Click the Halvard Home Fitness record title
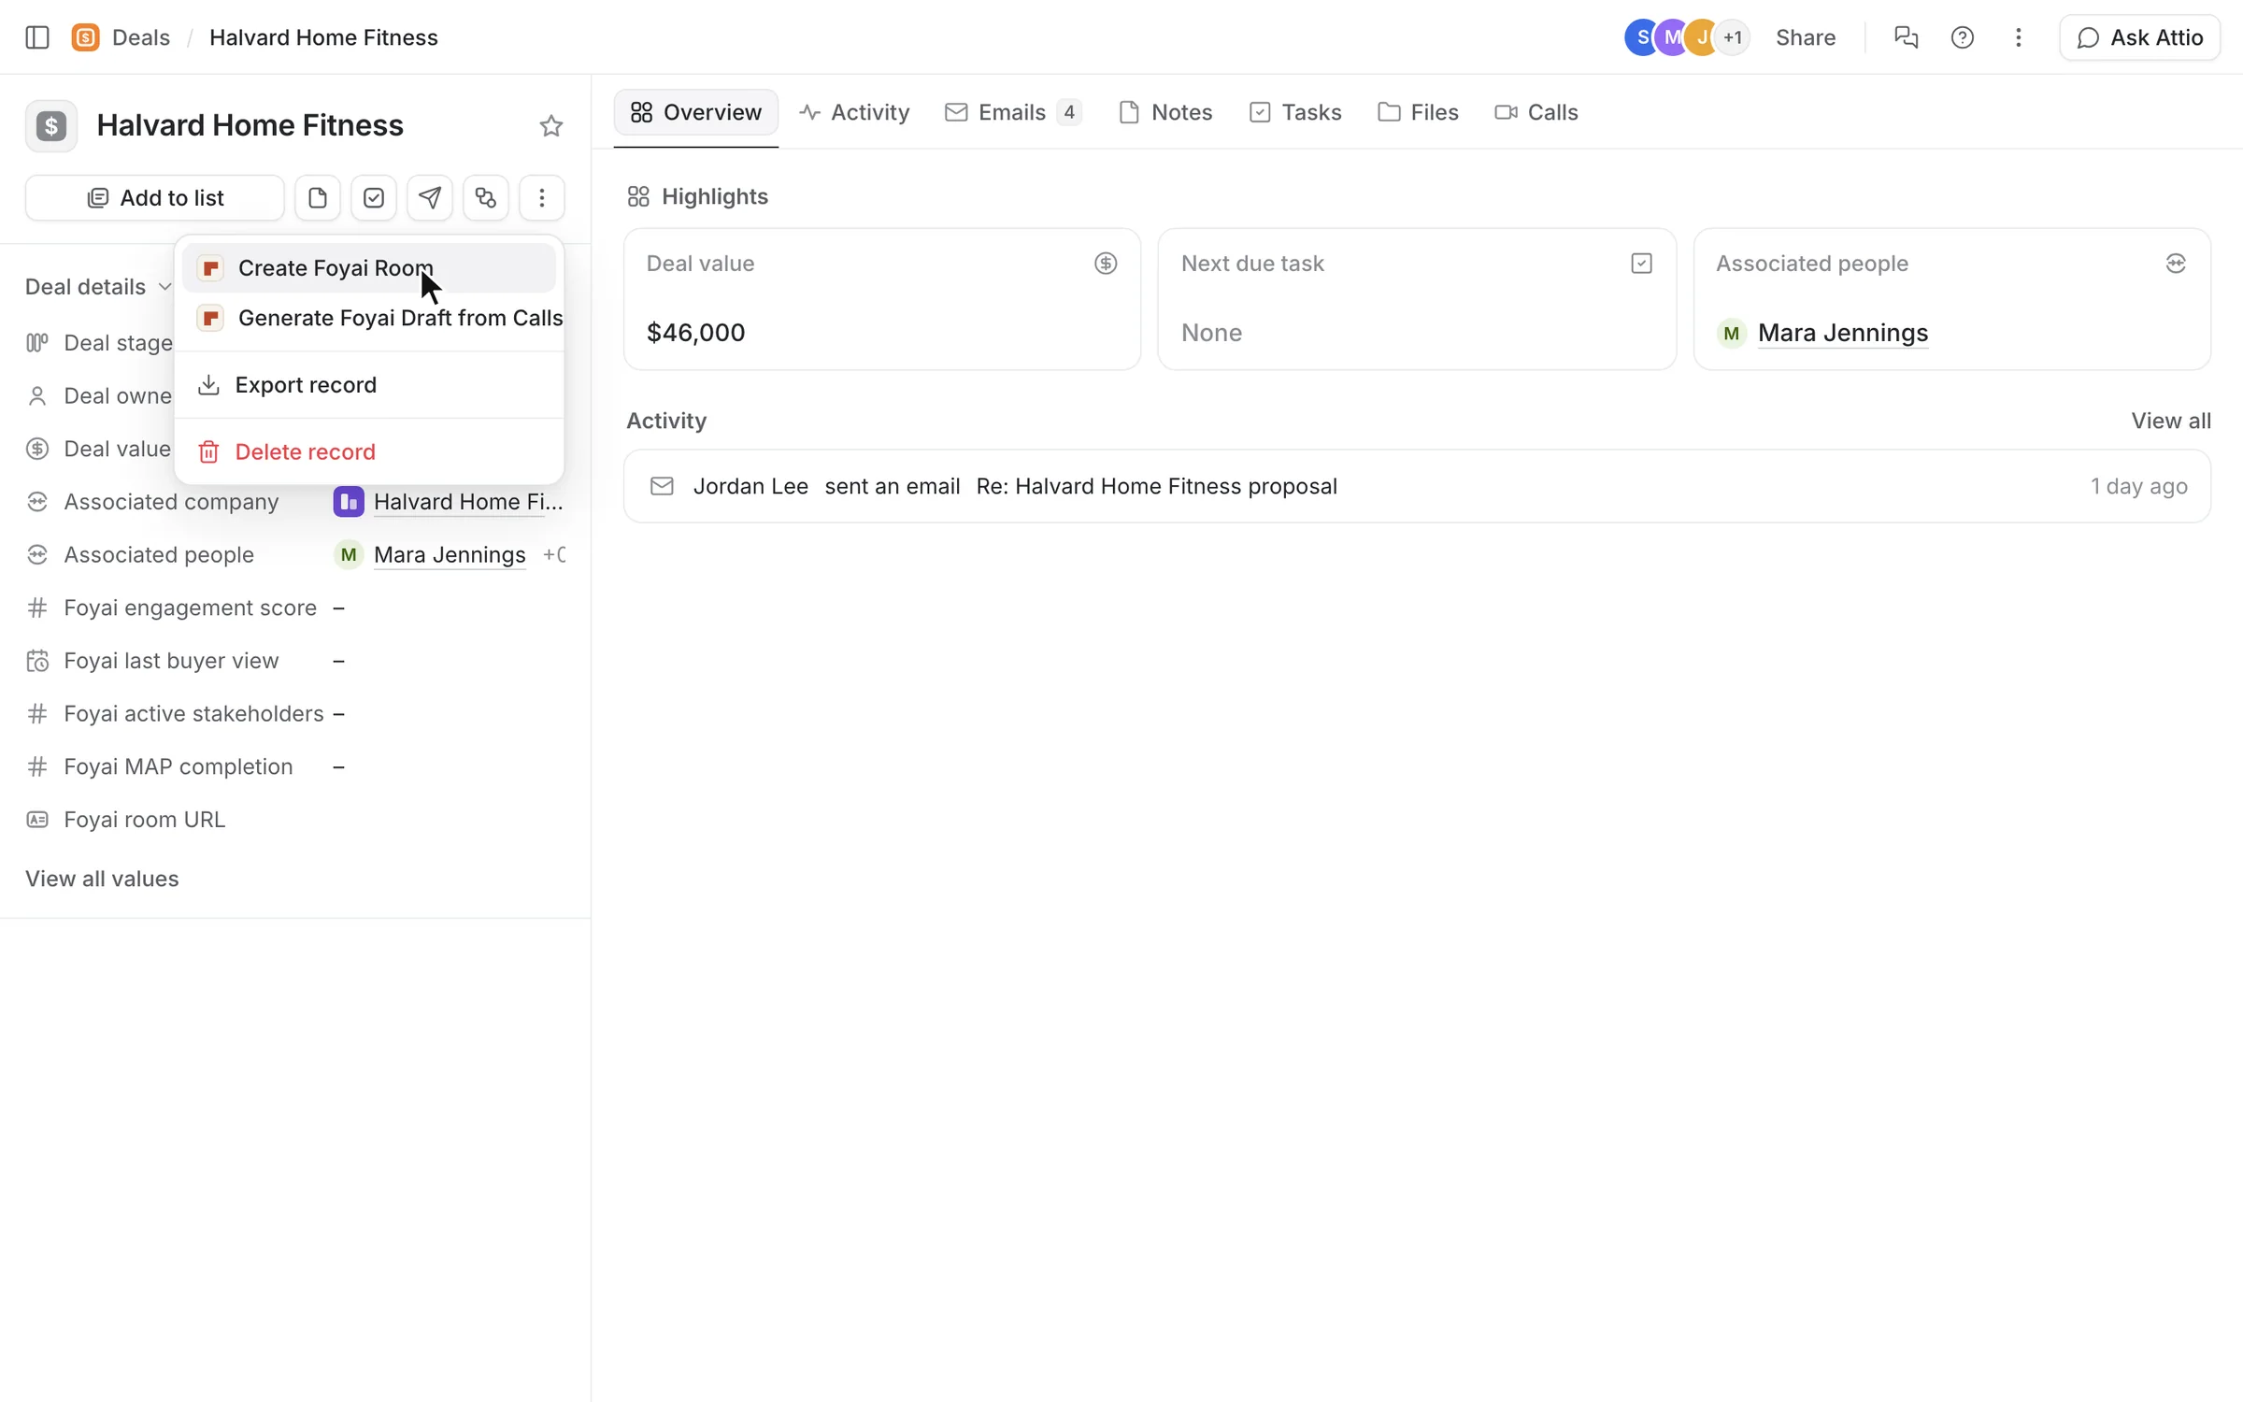The height and width of the screenshot is (1402, 2243). (250, 125)
